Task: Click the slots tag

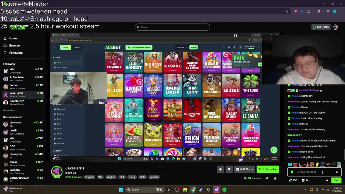Action: coord(143,177)
